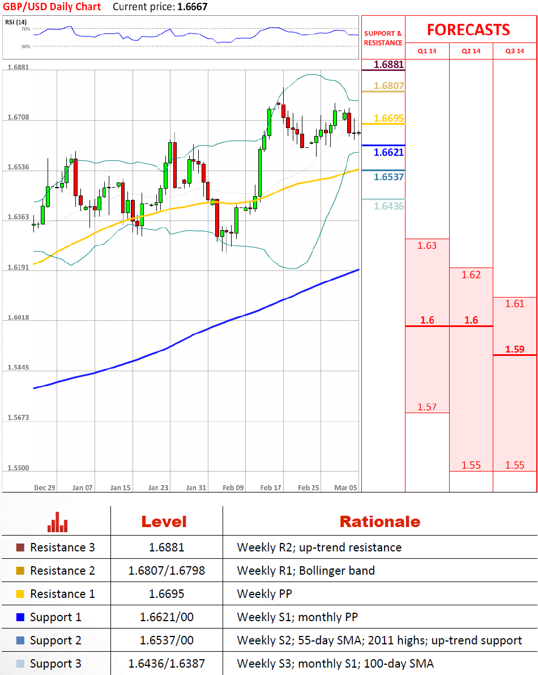Viewport: 538px width, 675px height.
Task: Click the 1.6708 price axis label
Action: [x=19, y=117]
